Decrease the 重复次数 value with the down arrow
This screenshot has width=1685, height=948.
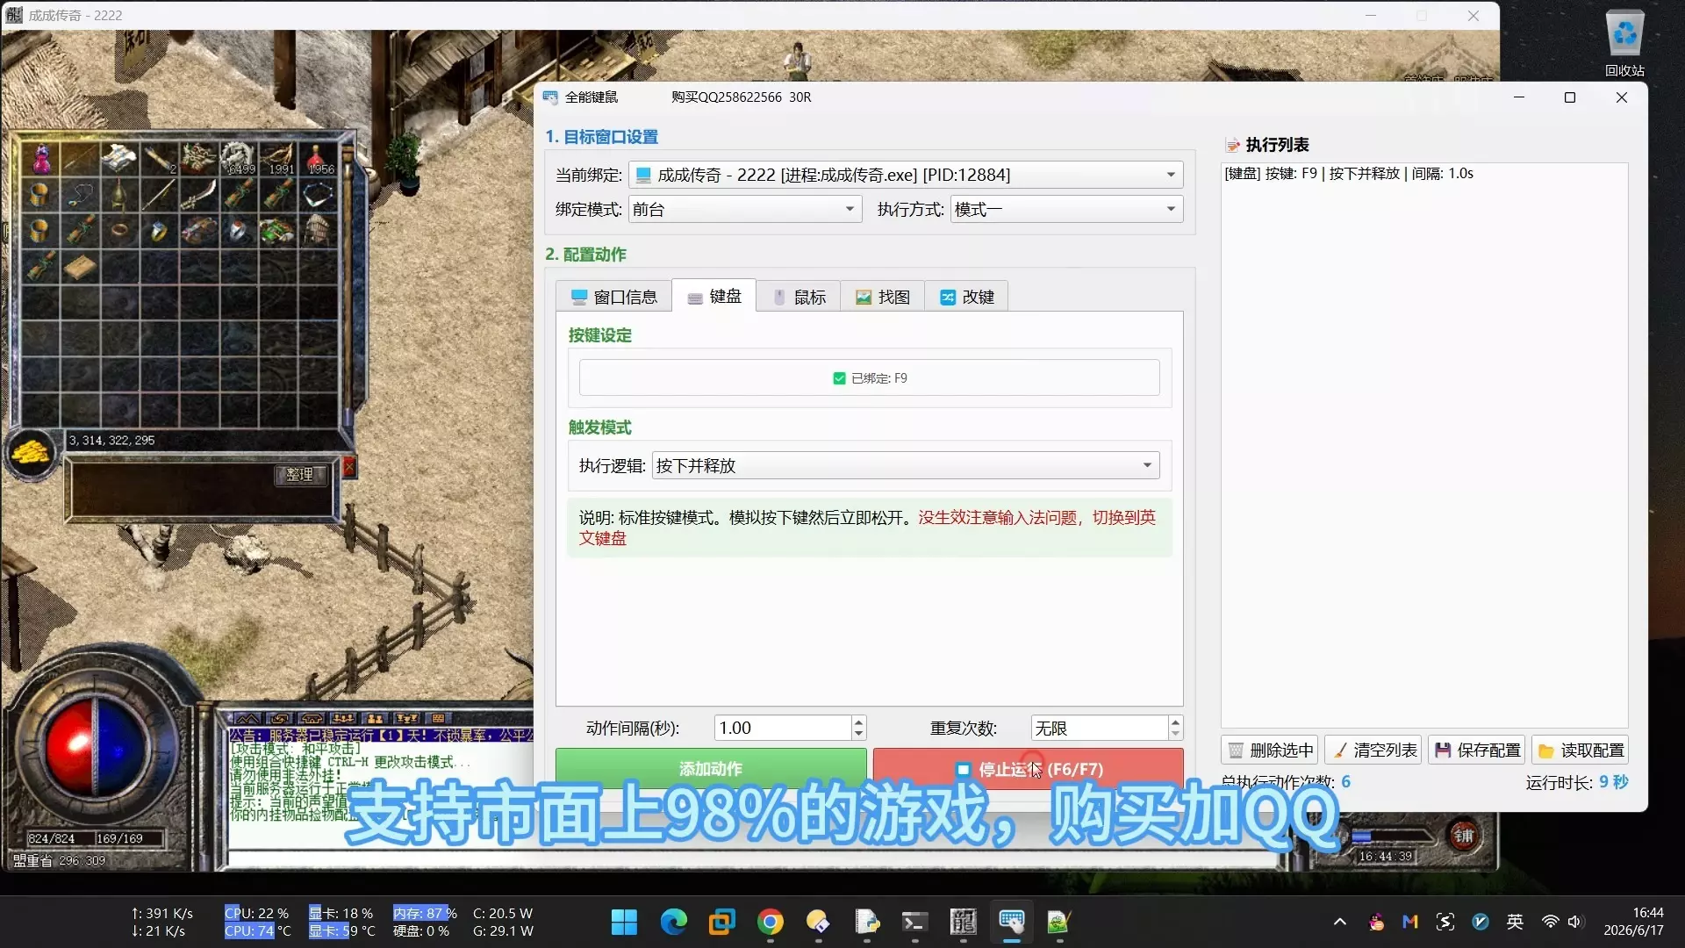1175,734
